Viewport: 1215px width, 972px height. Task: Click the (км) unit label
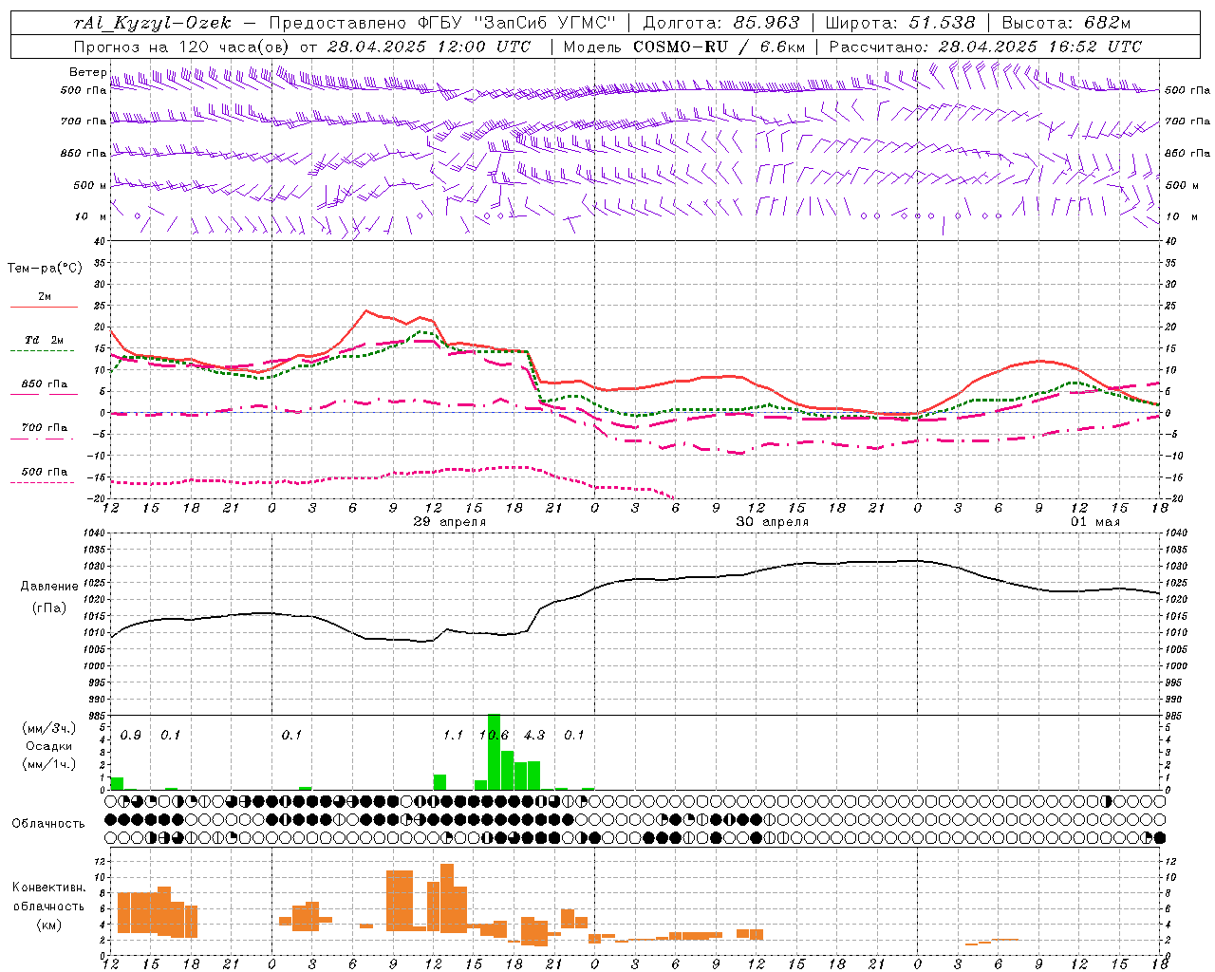(48, 925)
